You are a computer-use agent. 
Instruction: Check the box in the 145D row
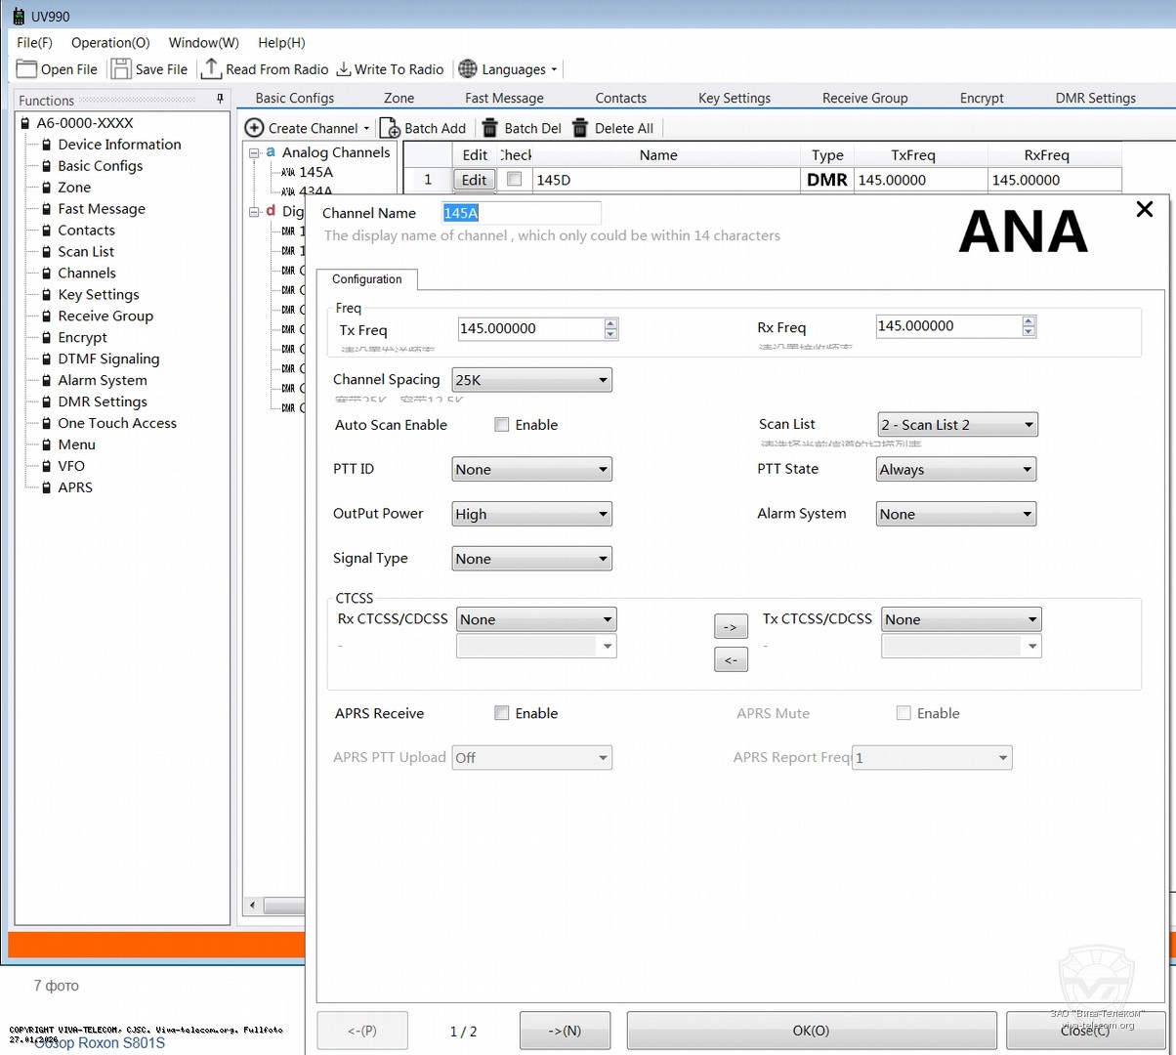515,179
